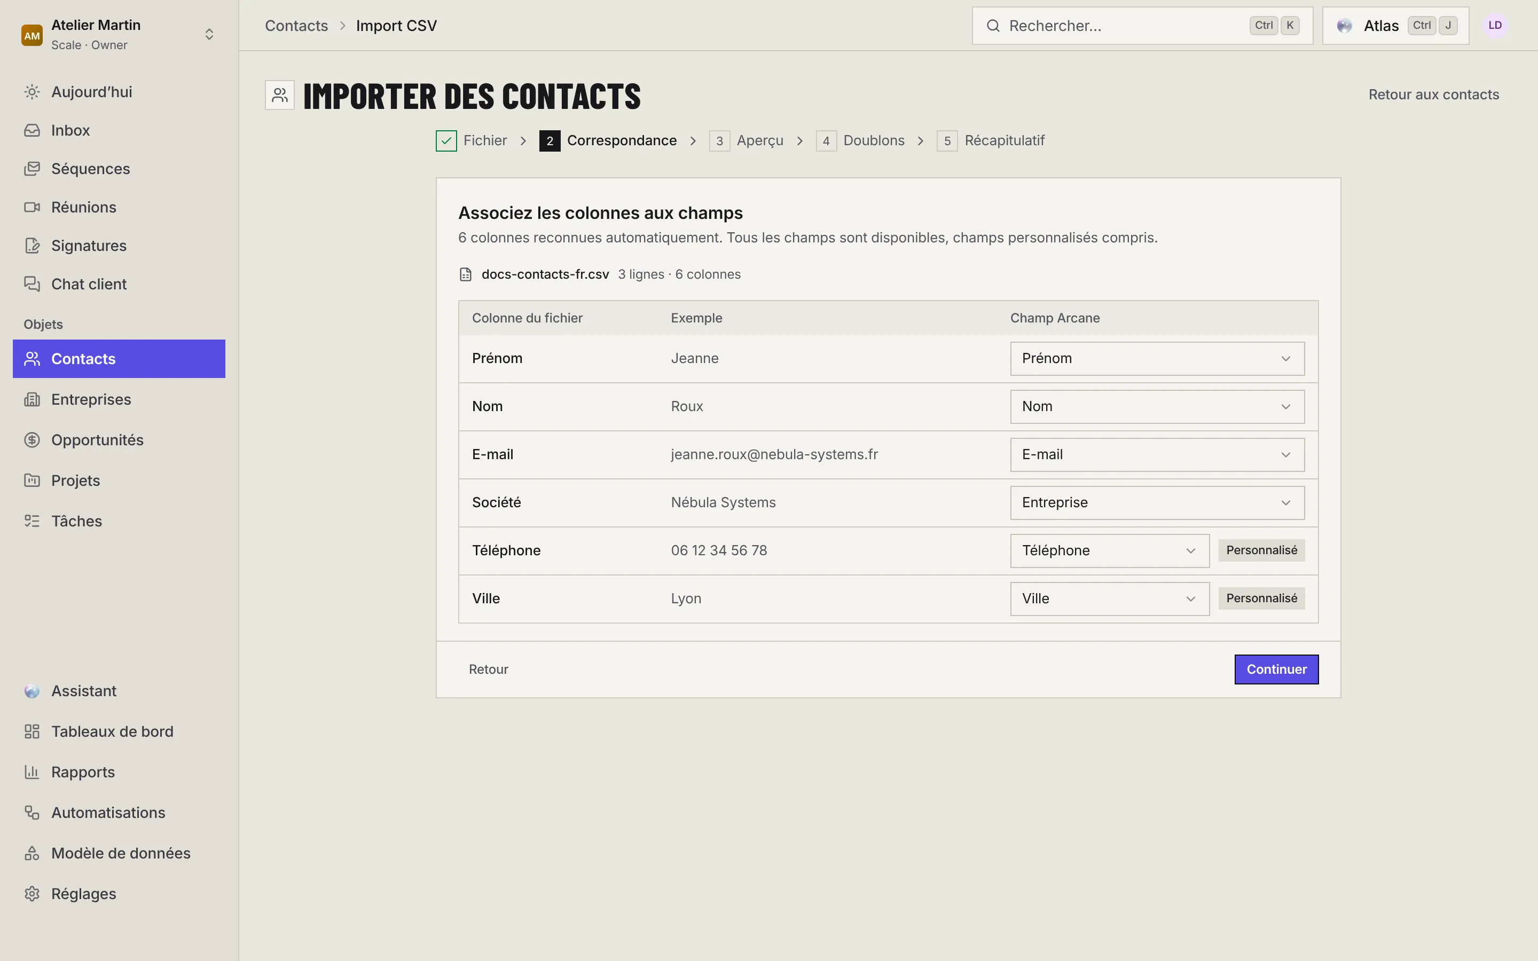The width and height of the screenshot is (1538, 961).
Task: Click the Modèle de données shapes icon
Action: pyautogui.click(x=32, y=854)
